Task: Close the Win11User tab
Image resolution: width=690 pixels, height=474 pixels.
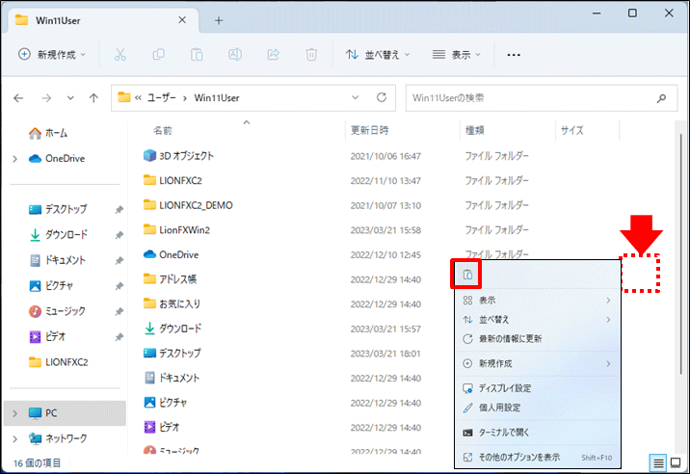Action: click(x=182, y=20)
